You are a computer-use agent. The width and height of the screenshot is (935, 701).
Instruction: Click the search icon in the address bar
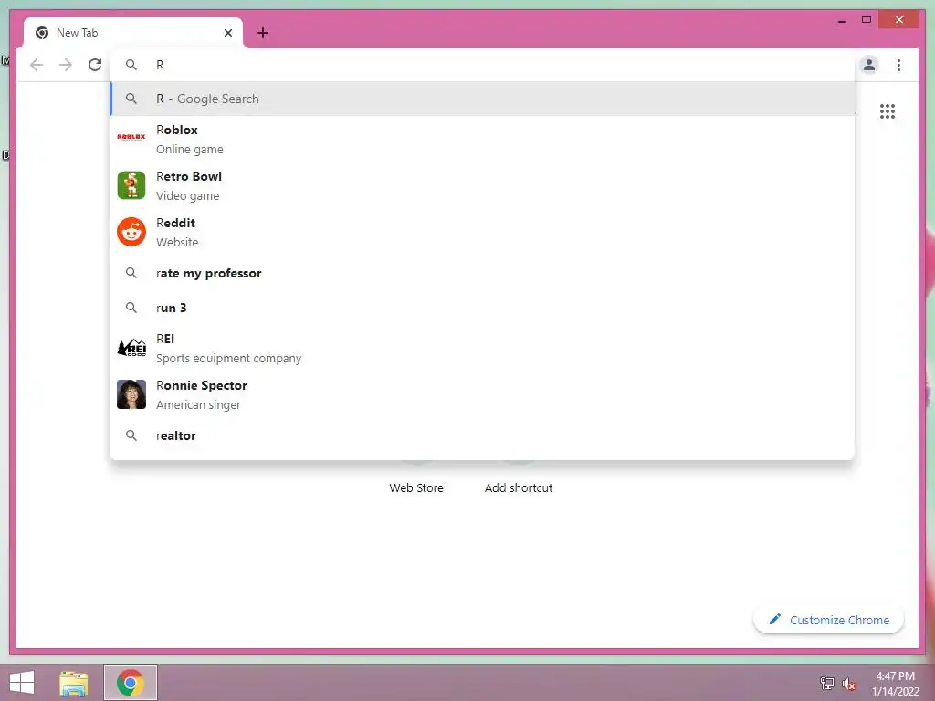[x=131, y=65]
